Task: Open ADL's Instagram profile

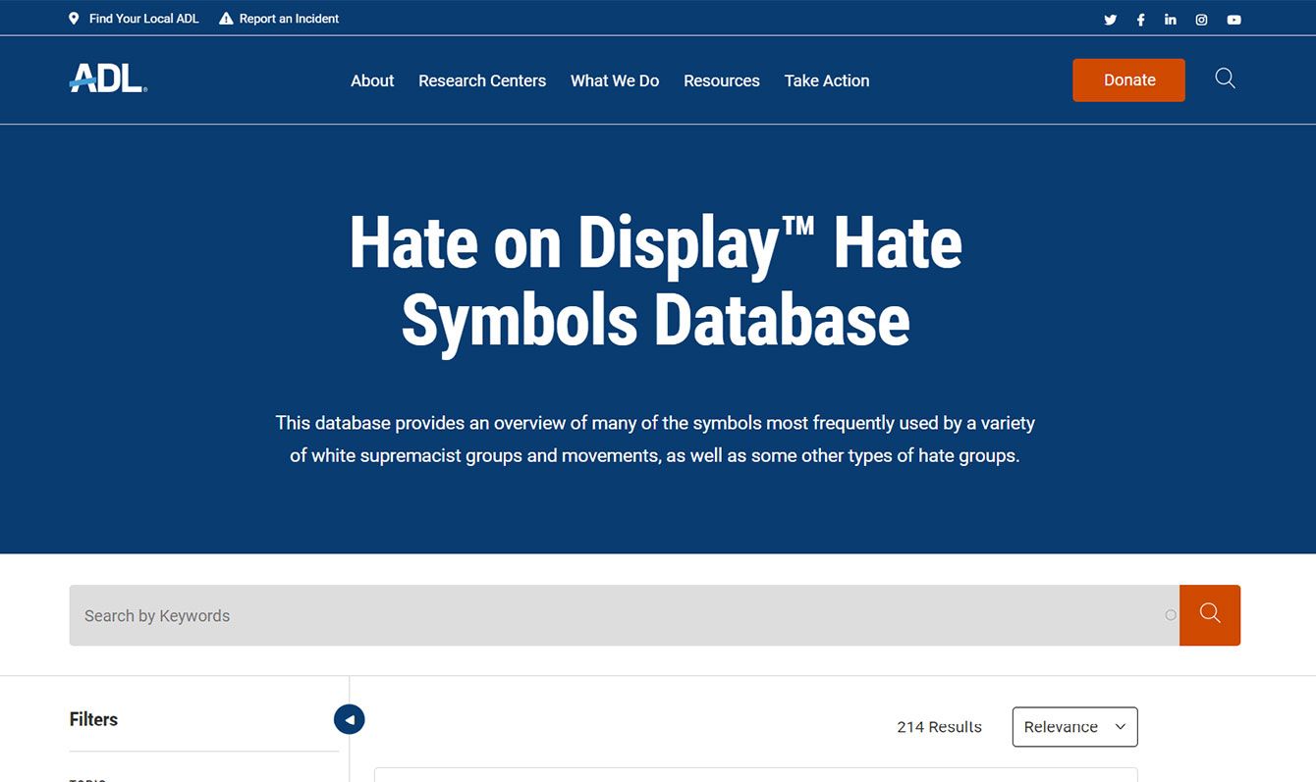Action: (1201, 20)
